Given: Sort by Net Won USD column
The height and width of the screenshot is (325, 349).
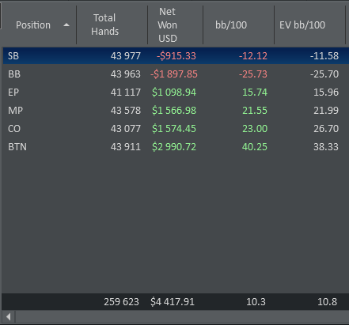Looking at the screenshot, I should [168, 25].
